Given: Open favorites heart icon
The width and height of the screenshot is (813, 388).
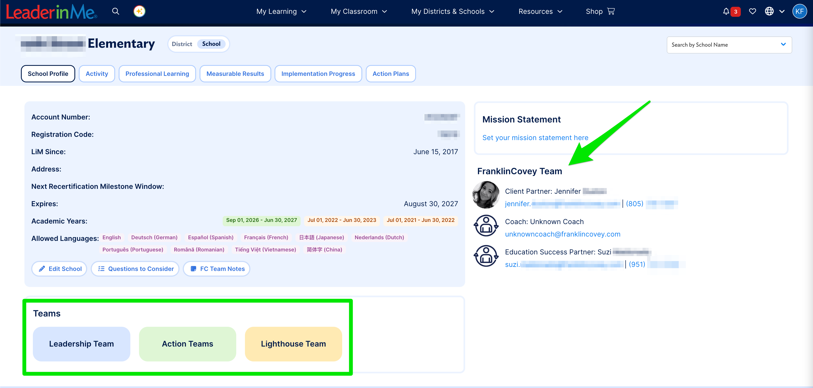Looking at the screenshot, I should pyautogui.click(x=752, y=11).
